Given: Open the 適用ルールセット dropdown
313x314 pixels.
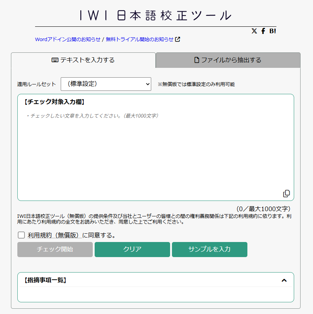Looking at the screenshot, I should click(x=106, y=84).
